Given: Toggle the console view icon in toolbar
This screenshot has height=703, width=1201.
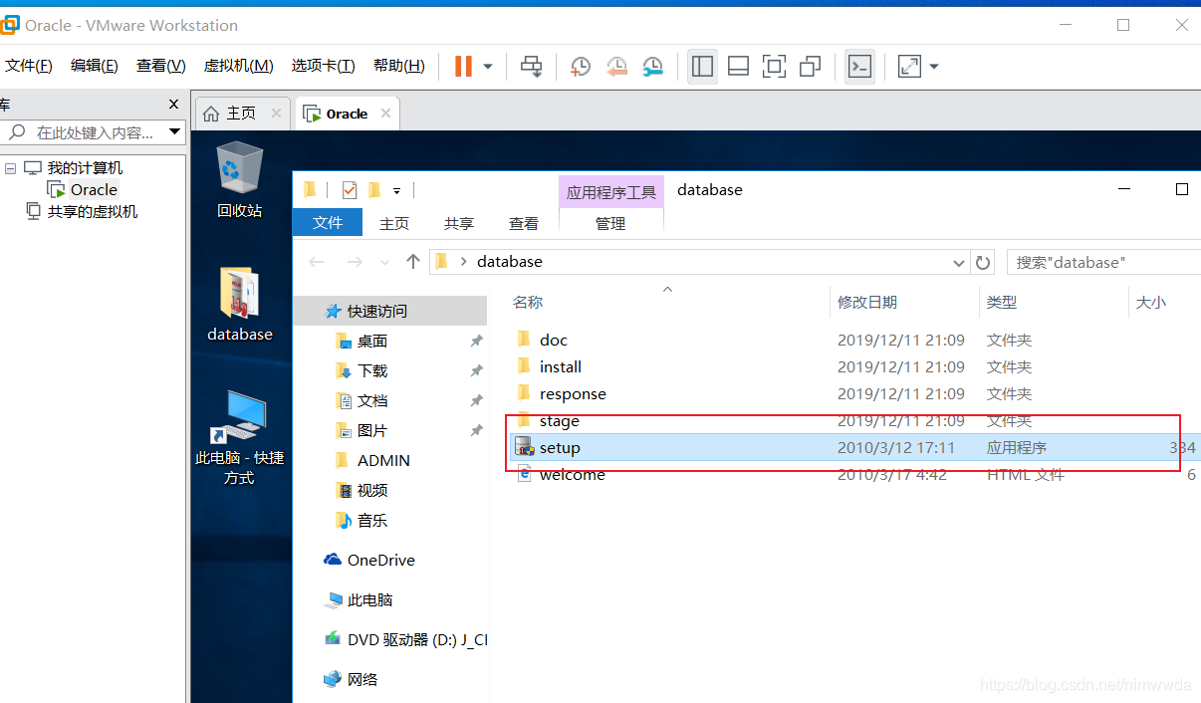Looking at the screenshot, I should click(859, 66).
